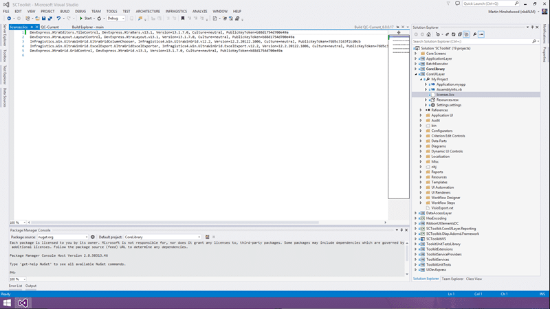The height and width of the screenshot is (309, 550).
Task: Click the New Project toolbar icon
Action: [27, 19]
